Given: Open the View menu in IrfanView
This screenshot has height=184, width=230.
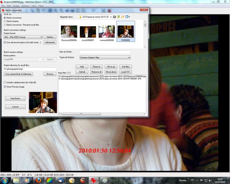Looking at the screenshot, I should click(x=34, y=6).
